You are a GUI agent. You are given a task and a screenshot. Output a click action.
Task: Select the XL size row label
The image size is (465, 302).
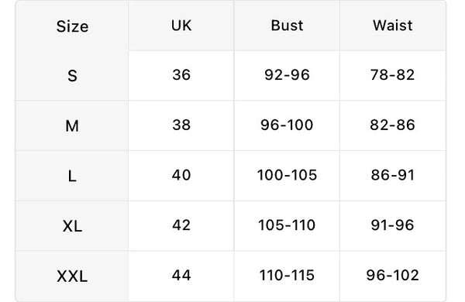point(72,226)
